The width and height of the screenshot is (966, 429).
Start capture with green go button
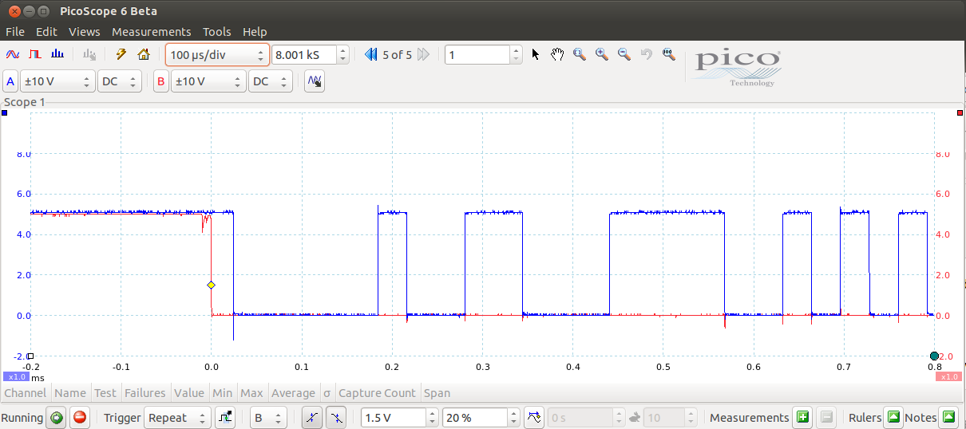pos(56,417)
